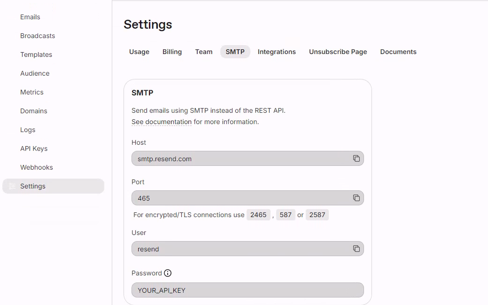Click the YOUR_API_KEY password field

pos(248,290)
